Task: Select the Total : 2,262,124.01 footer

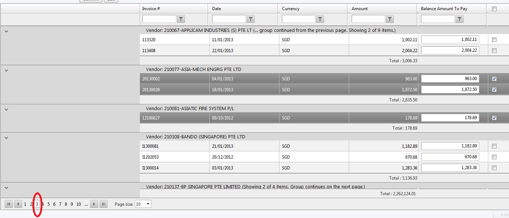Action: point(398,194)
